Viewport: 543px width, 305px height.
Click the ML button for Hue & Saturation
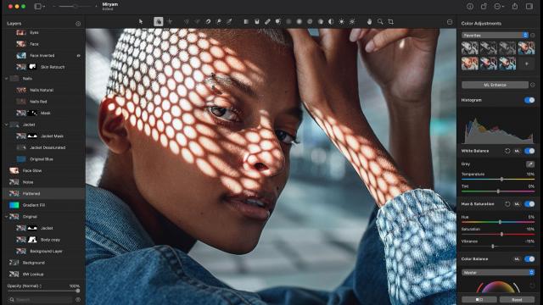pyautogui.click(x=517, y=204)
